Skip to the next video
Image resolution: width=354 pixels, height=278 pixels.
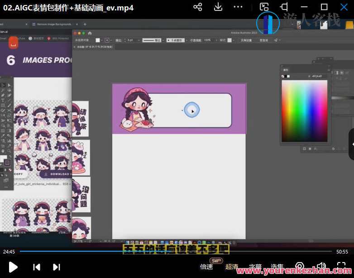[57, 267]
